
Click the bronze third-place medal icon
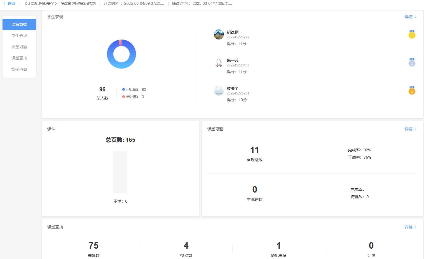coord(412,91)
